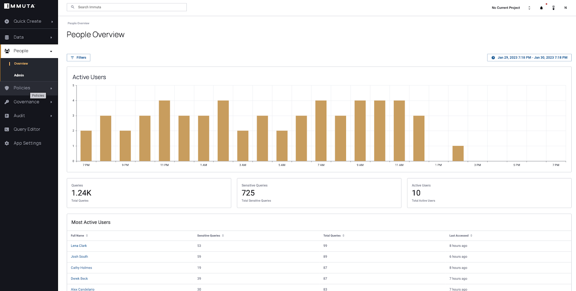Open the Filters button
This screenshot has width=576, height=291.
tap(78, 58)
